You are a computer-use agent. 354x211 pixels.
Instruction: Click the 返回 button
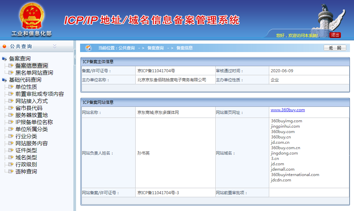335,48
